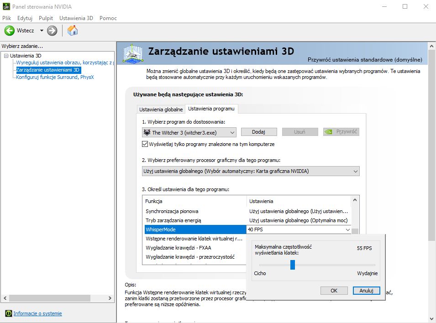Toggle show only programs found checkbox
Viewport: 436px width, 323px height.
pyautogui.click(x=145, y=144)
